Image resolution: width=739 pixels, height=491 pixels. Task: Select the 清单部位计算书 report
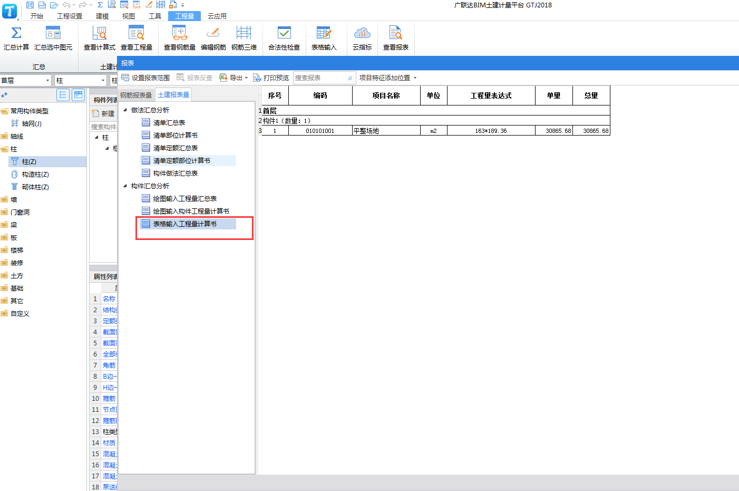175,135
